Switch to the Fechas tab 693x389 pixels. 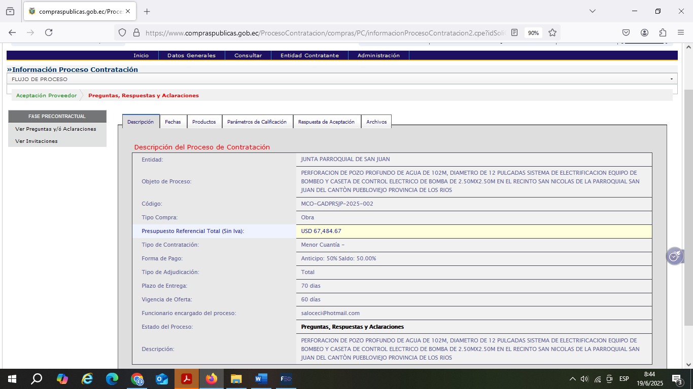(x=172, y=122)
